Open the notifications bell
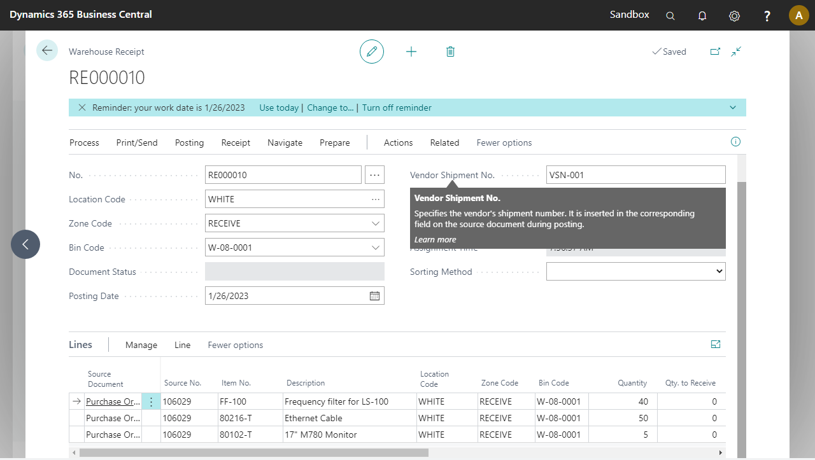The image size is (815, 460). (702, 16)
